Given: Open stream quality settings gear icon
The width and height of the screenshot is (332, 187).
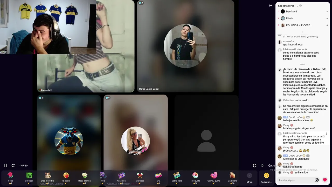Looking at the screenshot, I should 255,165.
